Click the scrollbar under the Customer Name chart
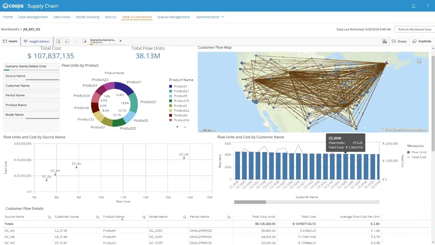The width and height of the screenshot is (435, 245). pyautogui.click(x=250, y=202)
